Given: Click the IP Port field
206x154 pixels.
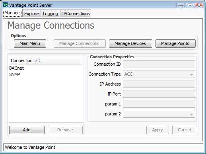Looking at the screenshot, I should (159, 94).
